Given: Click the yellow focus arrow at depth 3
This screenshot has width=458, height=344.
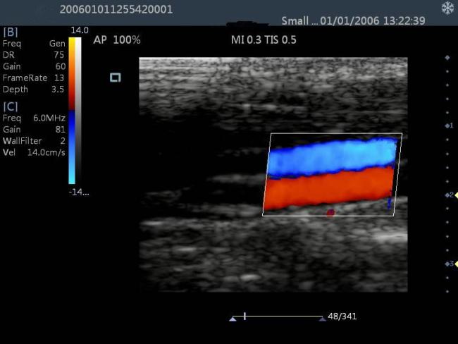Looking at the screenshot, I should tap(454, 263).
